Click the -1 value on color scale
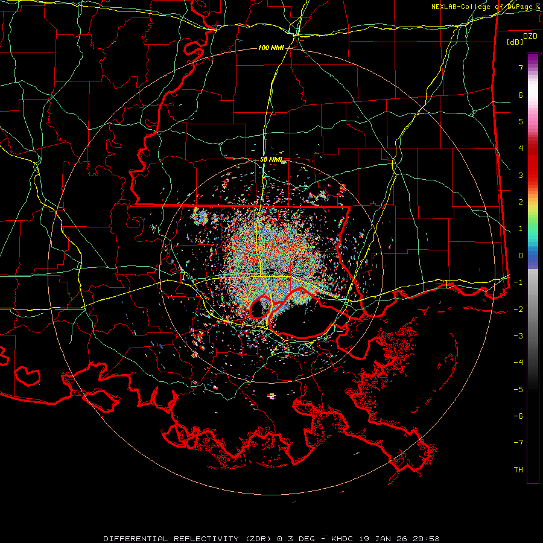The image size is (543, 543). pos(518,282)
